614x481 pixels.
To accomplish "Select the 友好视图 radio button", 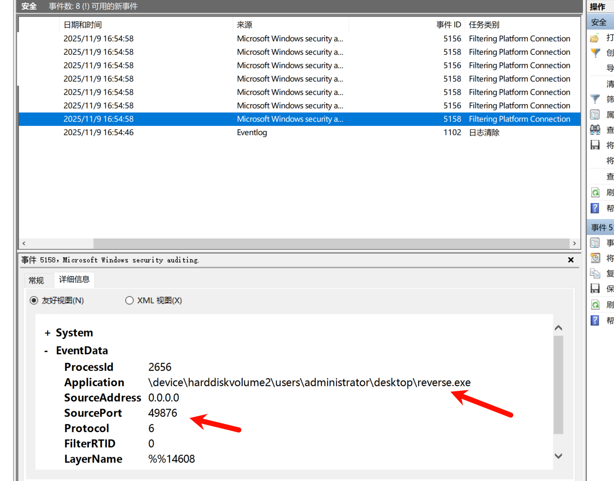I will pyautogui.click(x=34, y=301).
